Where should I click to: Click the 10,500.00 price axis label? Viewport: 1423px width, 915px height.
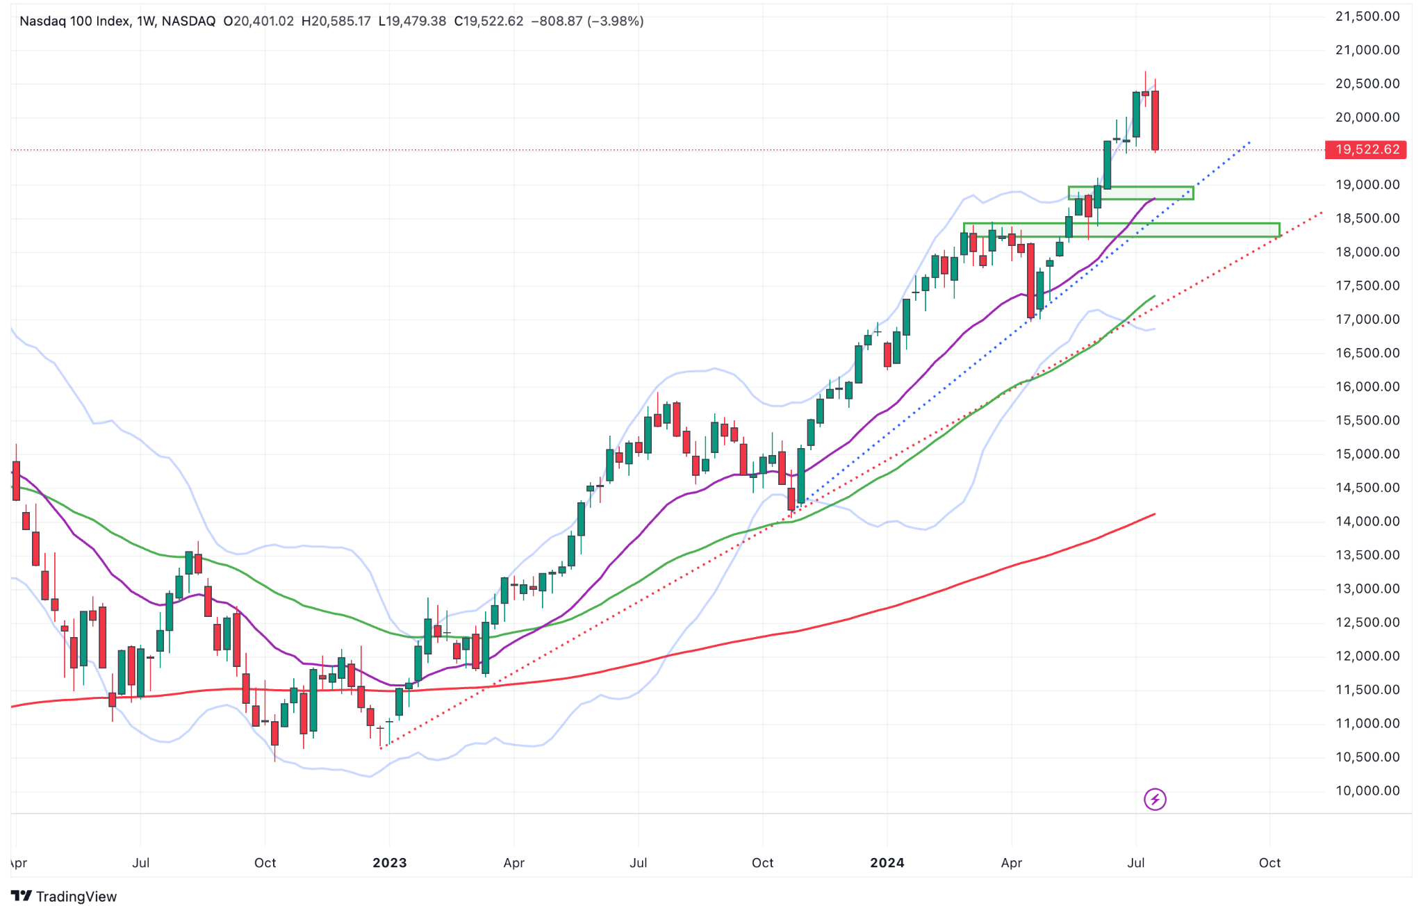(1367, 757)
